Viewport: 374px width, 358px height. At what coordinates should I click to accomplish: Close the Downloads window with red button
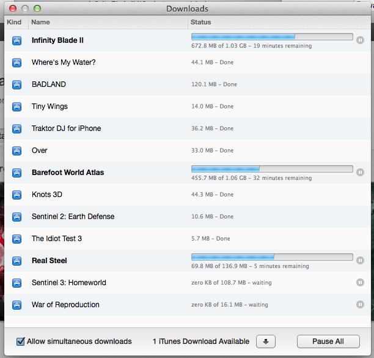pyautogui.click(x=13, y=9)
